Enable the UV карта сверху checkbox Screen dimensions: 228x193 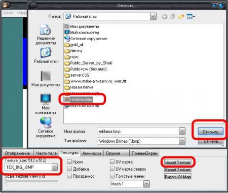tap(112, 169)
